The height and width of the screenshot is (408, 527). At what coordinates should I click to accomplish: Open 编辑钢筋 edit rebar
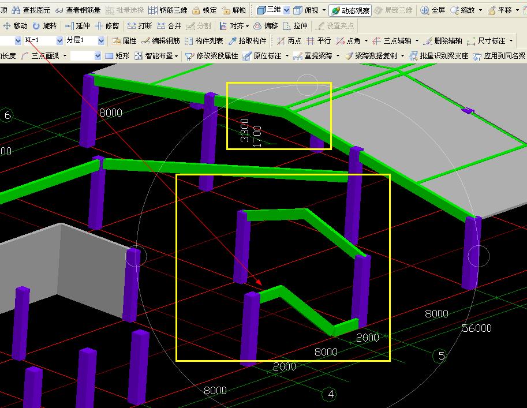(x=160, y=41)
